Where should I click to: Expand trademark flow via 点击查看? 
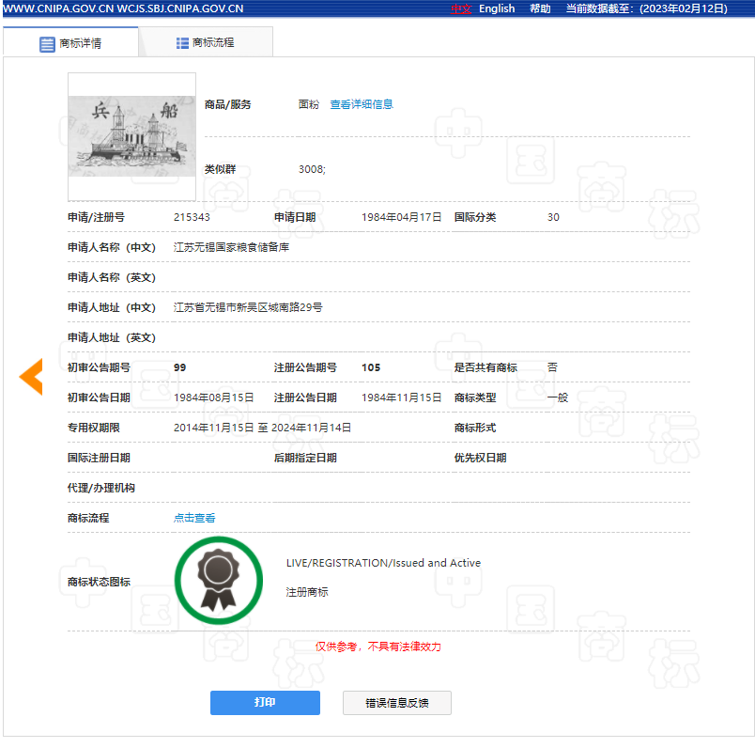(193, 517)
